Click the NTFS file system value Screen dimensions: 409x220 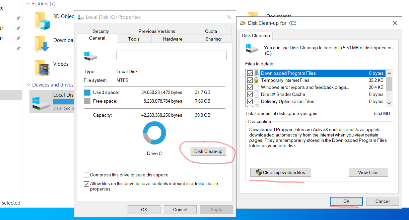tap(123, 80)
